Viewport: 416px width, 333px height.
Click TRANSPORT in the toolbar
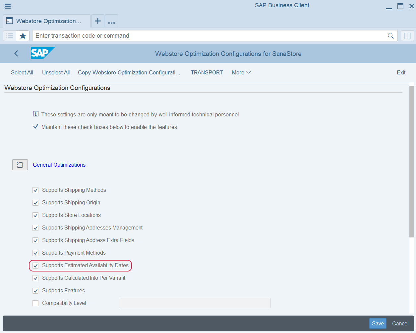(207, 72)
